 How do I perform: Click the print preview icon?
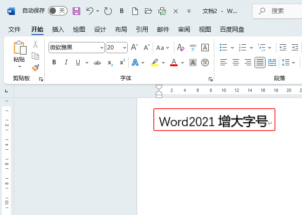pos(162,11)
